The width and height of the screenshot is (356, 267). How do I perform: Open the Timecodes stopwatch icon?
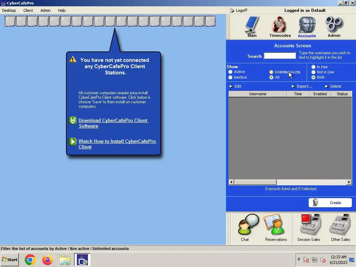coord(280,26)
